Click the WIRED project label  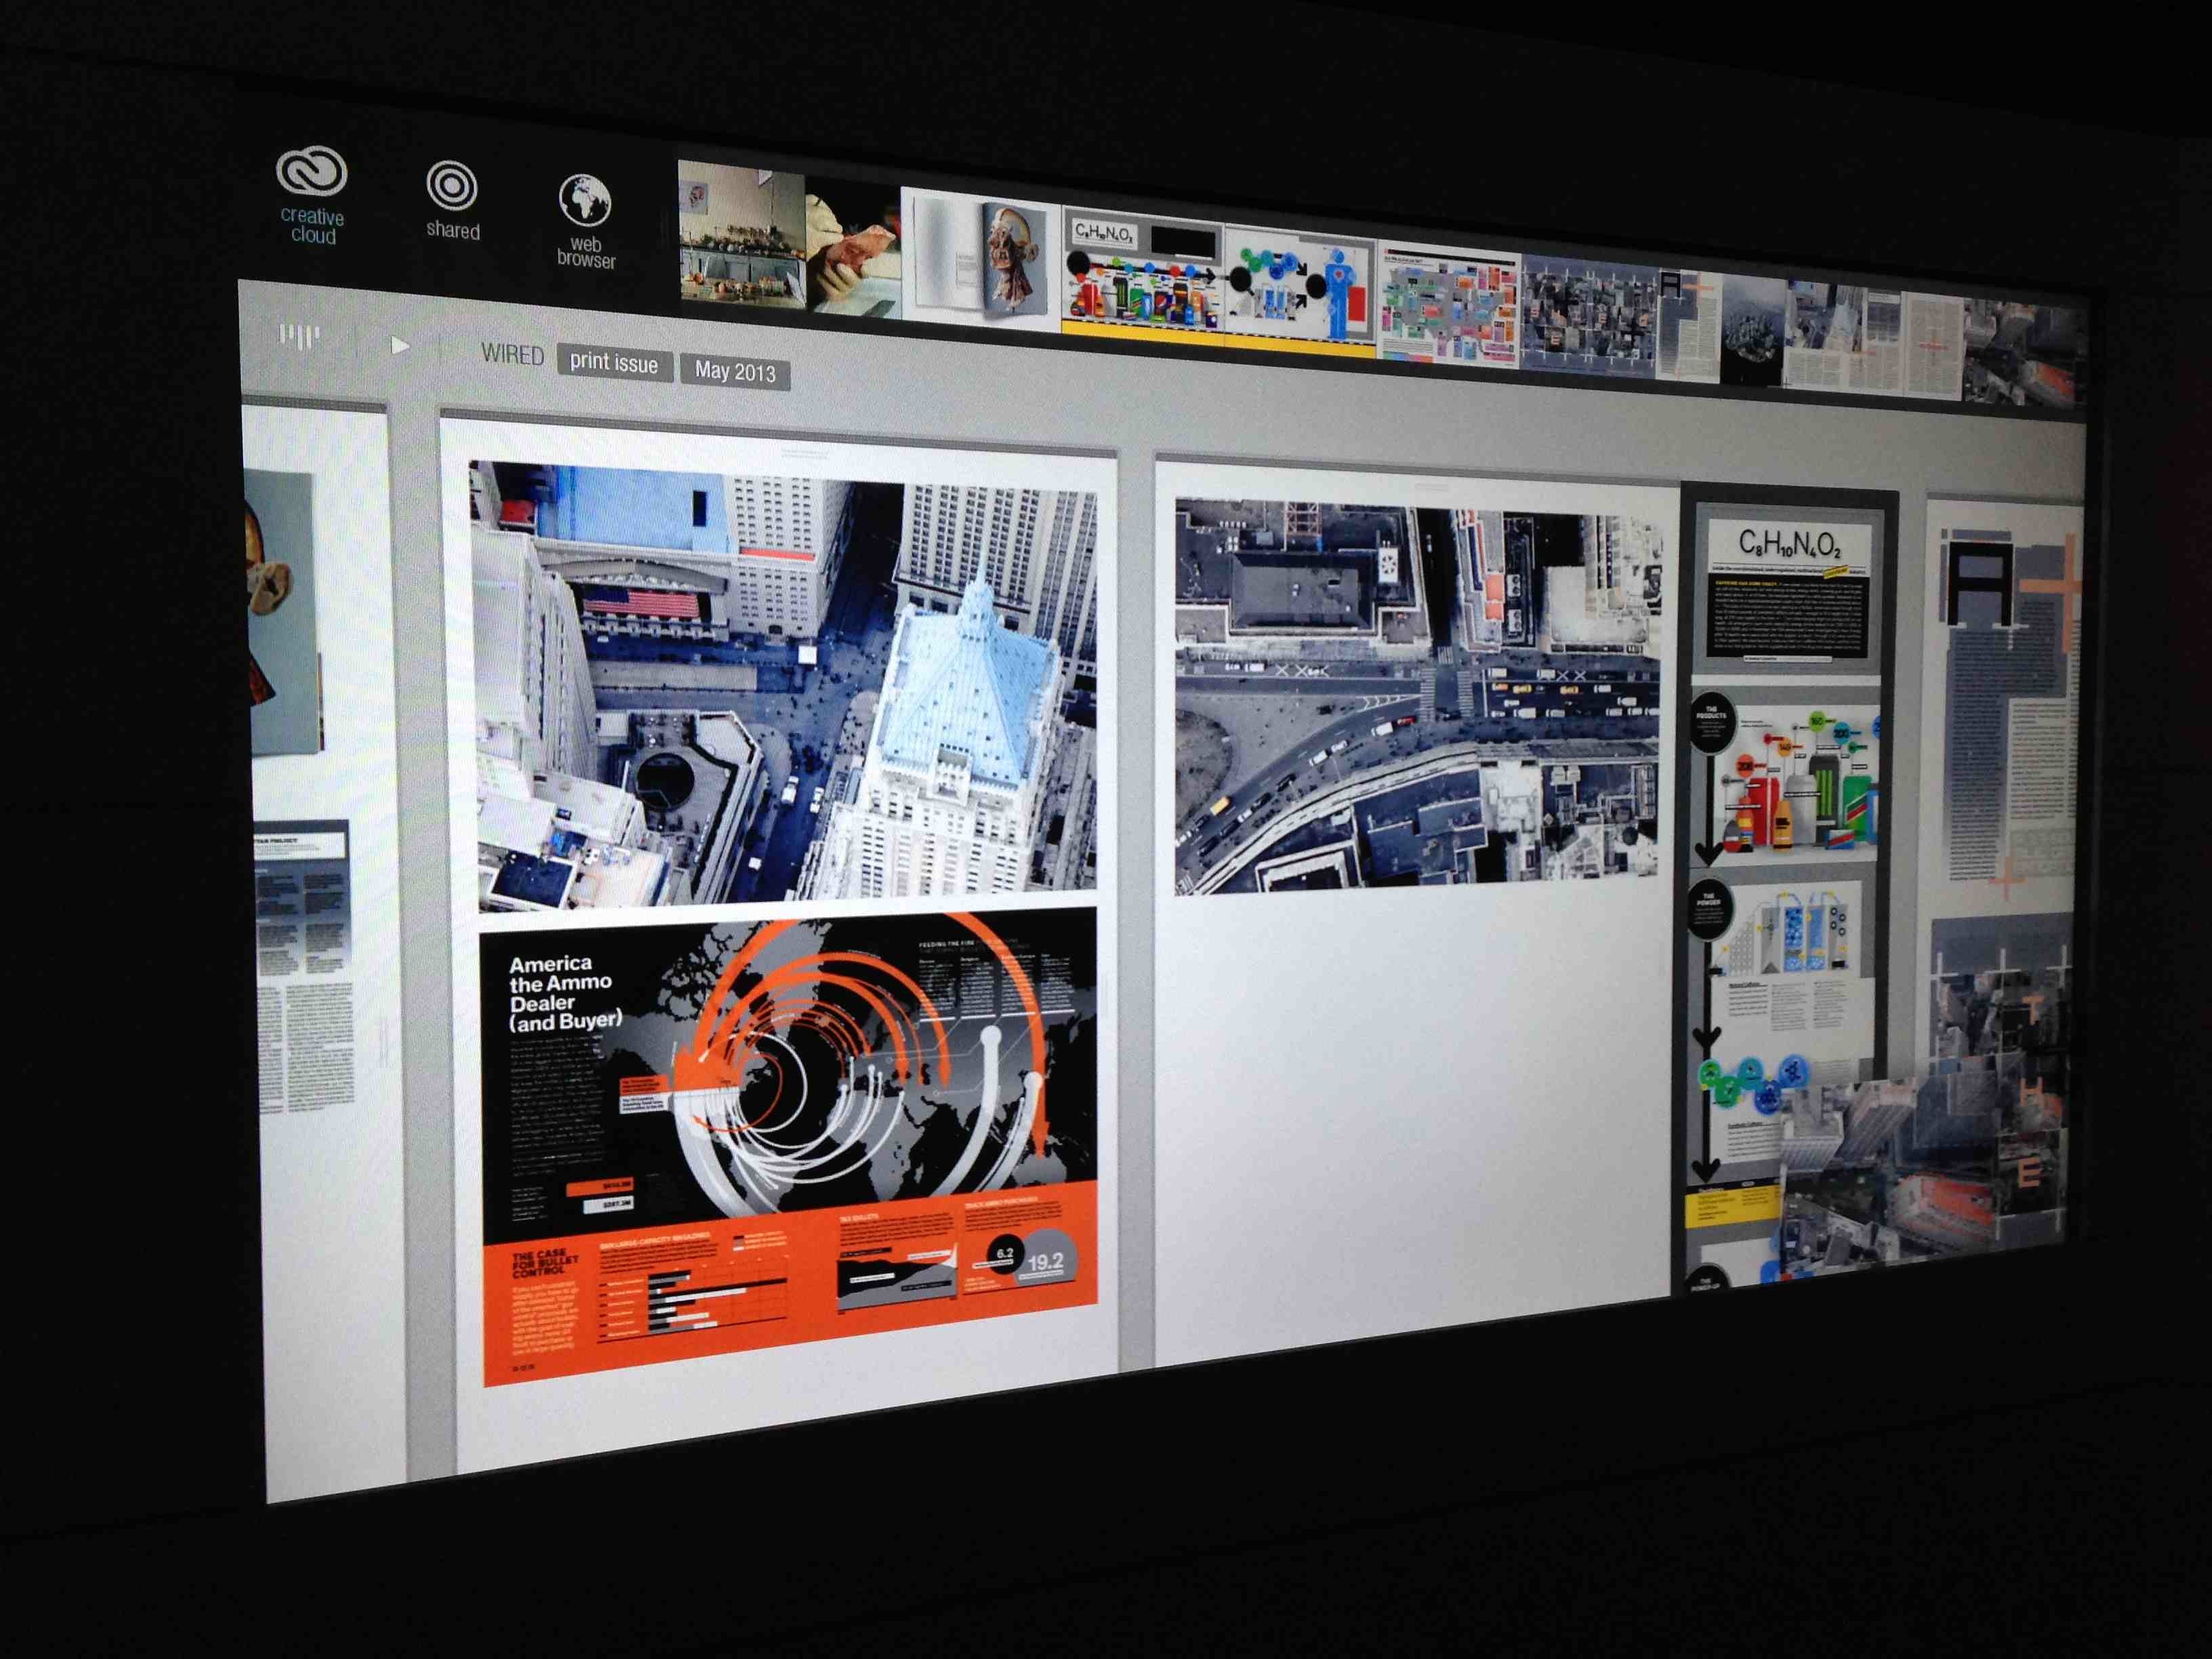pyautogui.click(x=512, y=355)
